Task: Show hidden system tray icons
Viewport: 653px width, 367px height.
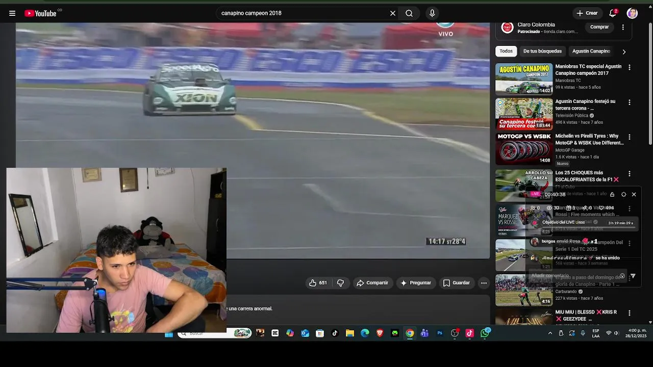Action: tap(550, 333)
